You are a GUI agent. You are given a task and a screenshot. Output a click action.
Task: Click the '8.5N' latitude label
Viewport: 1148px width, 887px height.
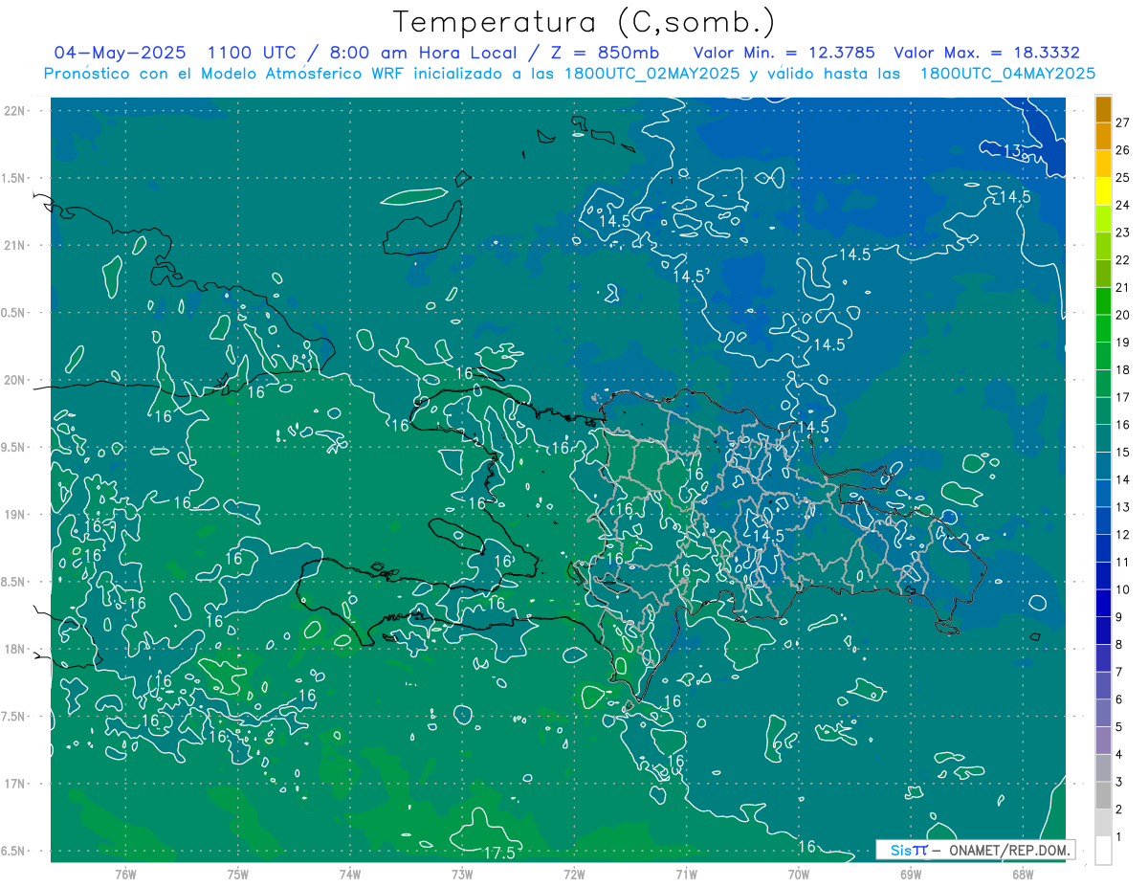(x=12, y=582)
